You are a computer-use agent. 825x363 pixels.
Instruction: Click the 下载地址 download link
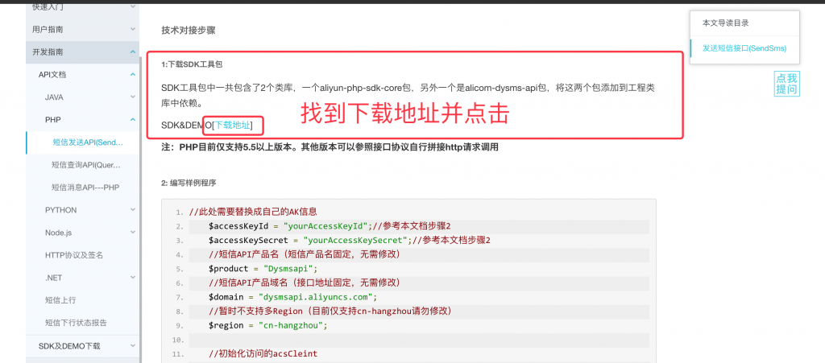pos(232,125)
